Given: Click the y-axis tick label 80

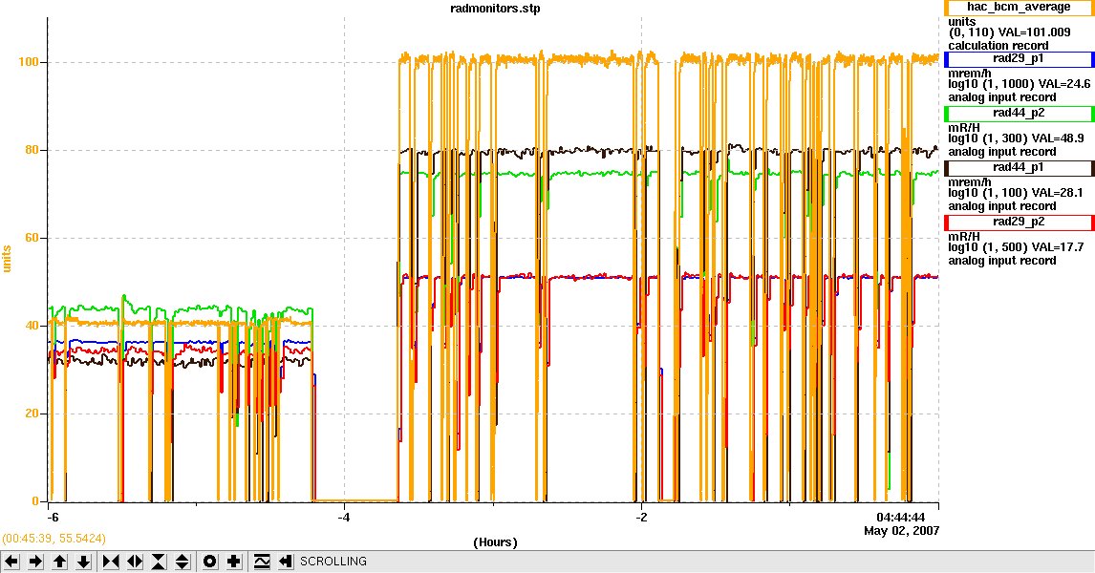Looking at the screenshot, I should [x=32, y=150].
